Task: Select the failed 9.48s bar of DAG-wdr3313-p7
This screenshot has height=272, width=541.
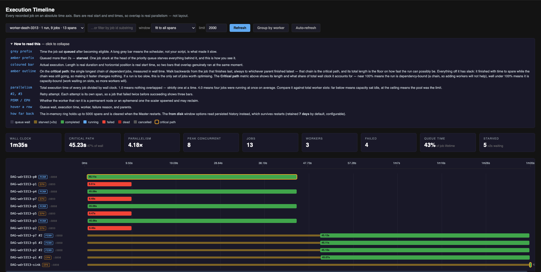Action: 109,199
